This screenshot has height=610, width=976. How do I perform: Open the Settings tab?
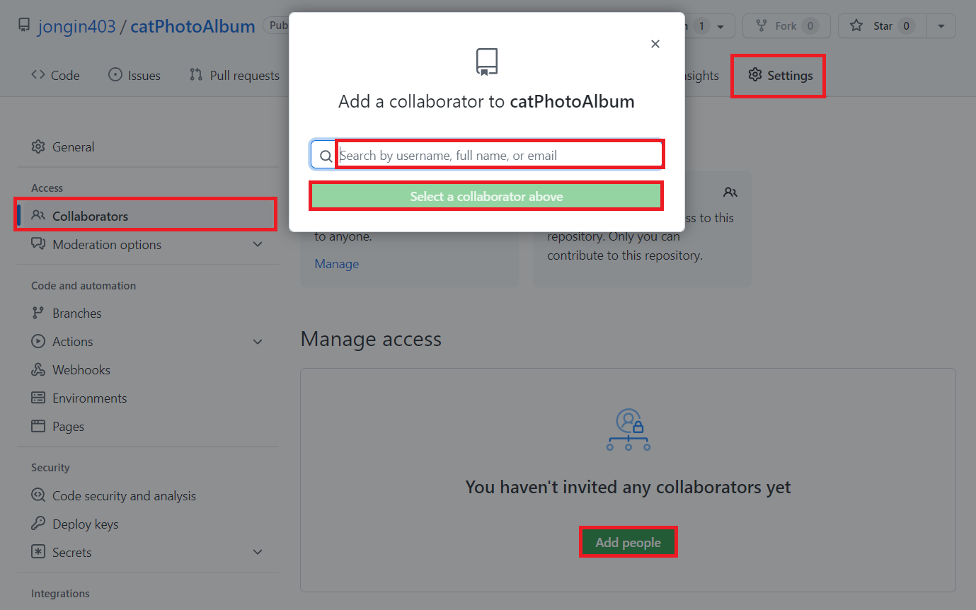tap(781, 75)
